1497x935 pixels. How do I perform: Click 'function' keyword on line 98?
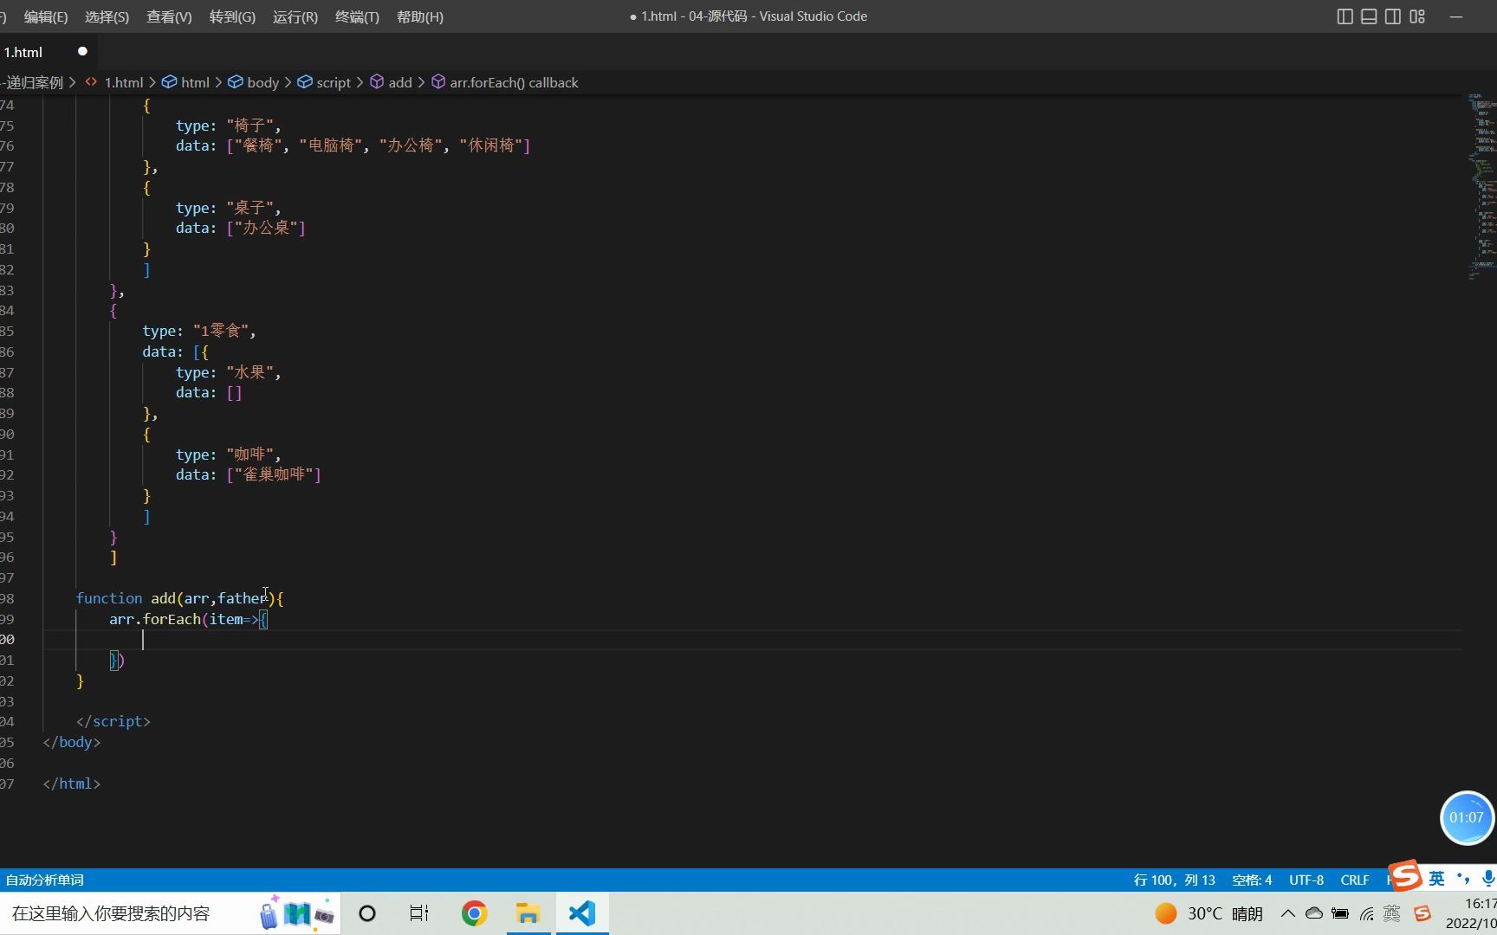(109, 598)
